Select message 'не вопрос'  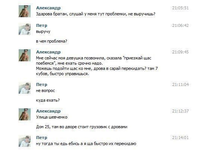[46, 90]
